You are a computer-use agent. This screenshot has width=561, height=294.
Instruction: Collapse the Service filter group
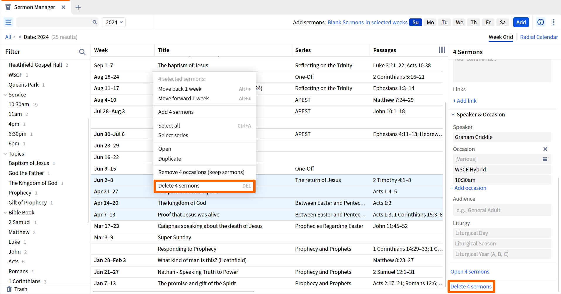tap(5, 95)
